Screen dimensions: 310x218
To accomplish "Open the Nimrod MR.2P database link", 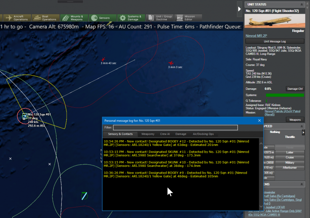I will click(257, 36).
